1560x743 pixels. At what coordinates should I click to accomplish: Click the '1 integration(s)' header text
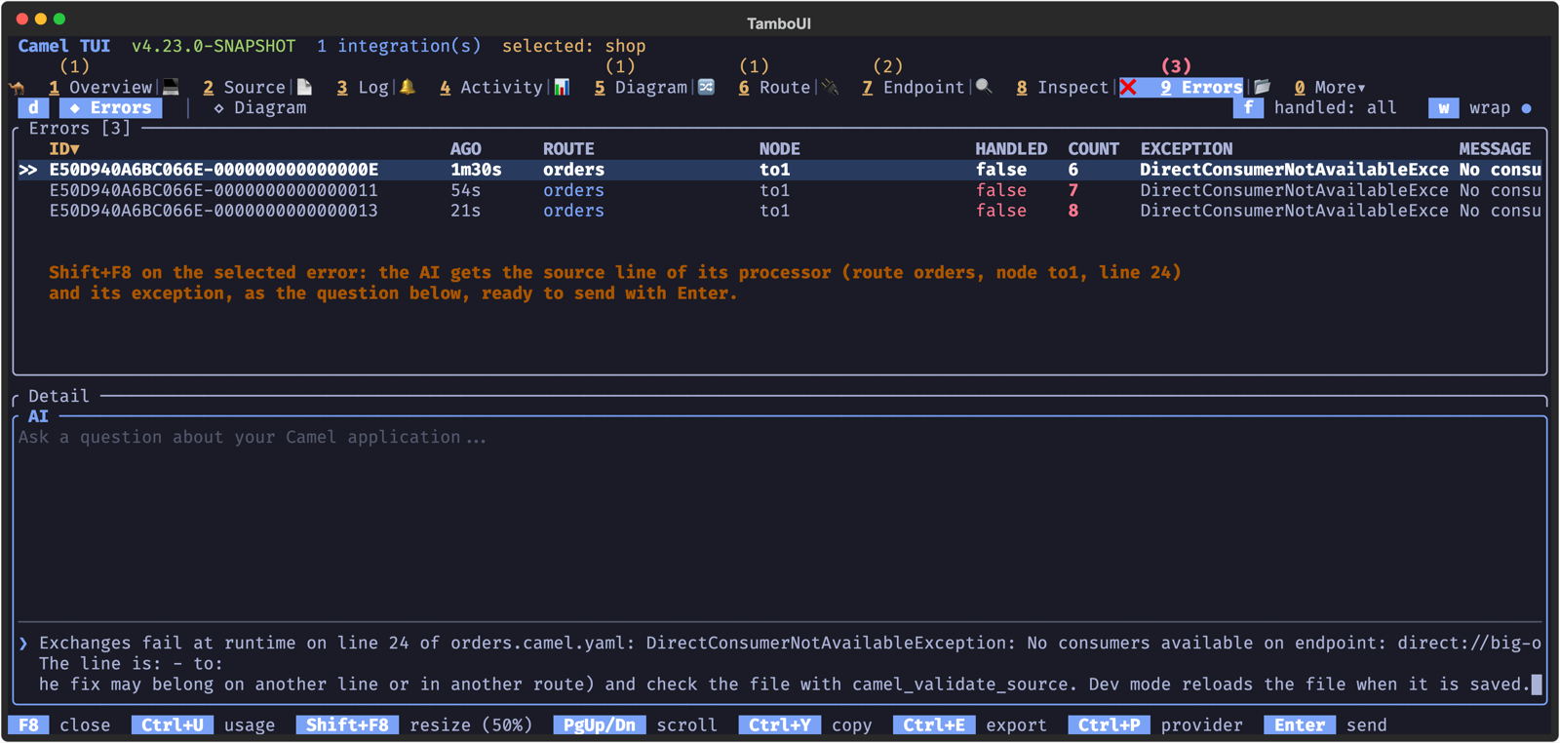(x=399, y=46)
